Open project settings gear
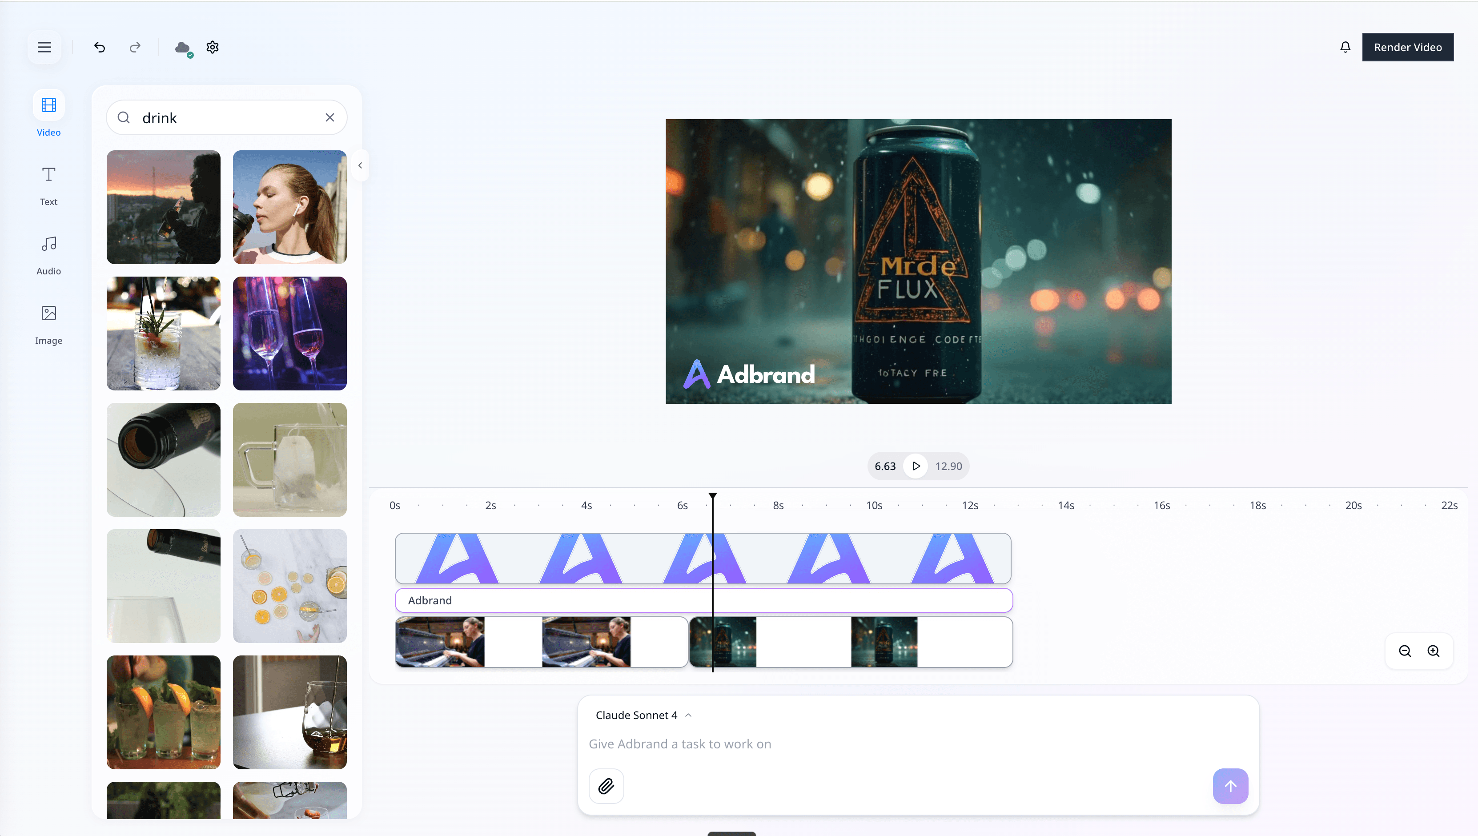 click(x=213, y=47)
